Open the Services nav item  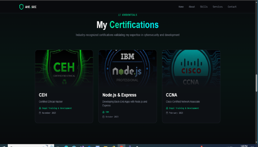click(217, 7)
